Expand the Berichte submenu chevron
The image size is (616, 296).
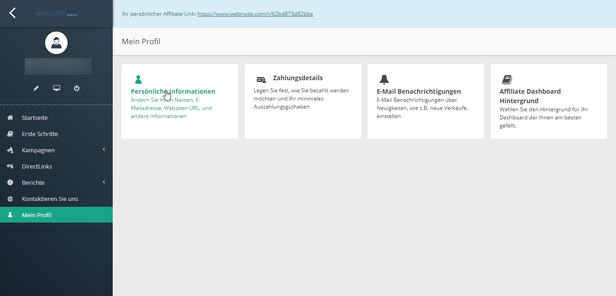pos(104,182)
